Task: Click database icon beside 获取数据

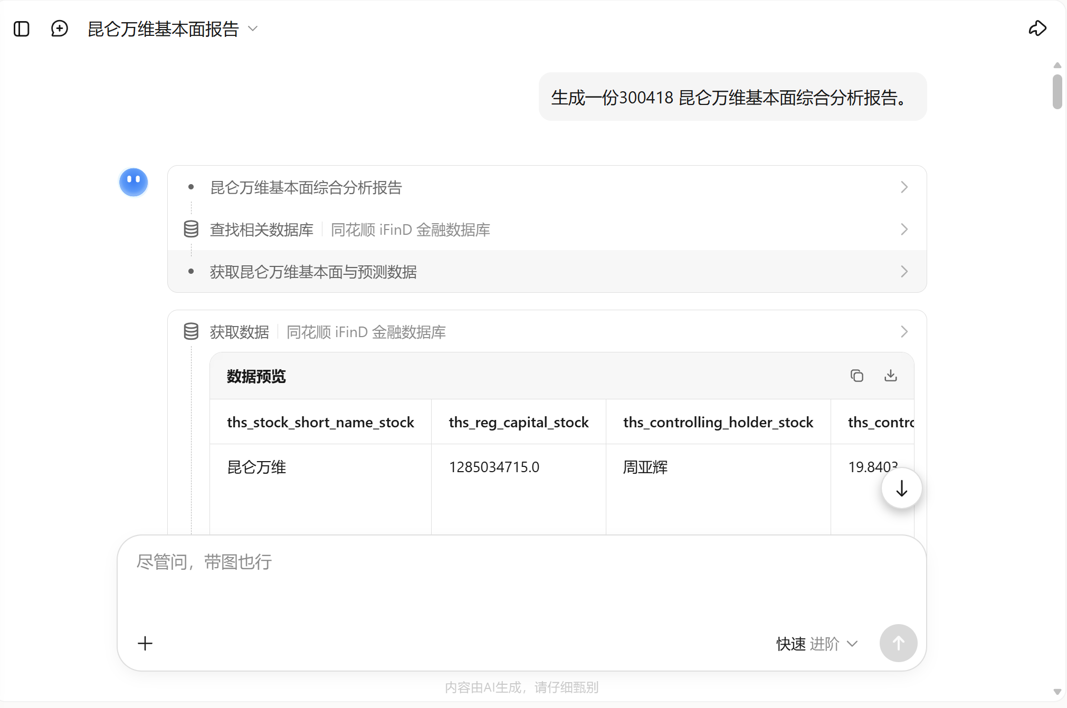Action: click(191, 331)
